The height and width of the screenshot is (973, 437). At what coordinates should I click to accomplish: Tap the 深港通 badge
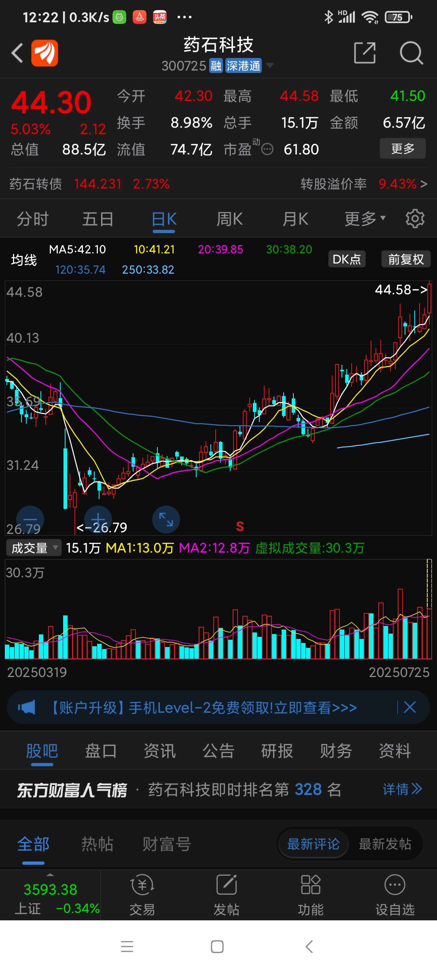(244, 66)
